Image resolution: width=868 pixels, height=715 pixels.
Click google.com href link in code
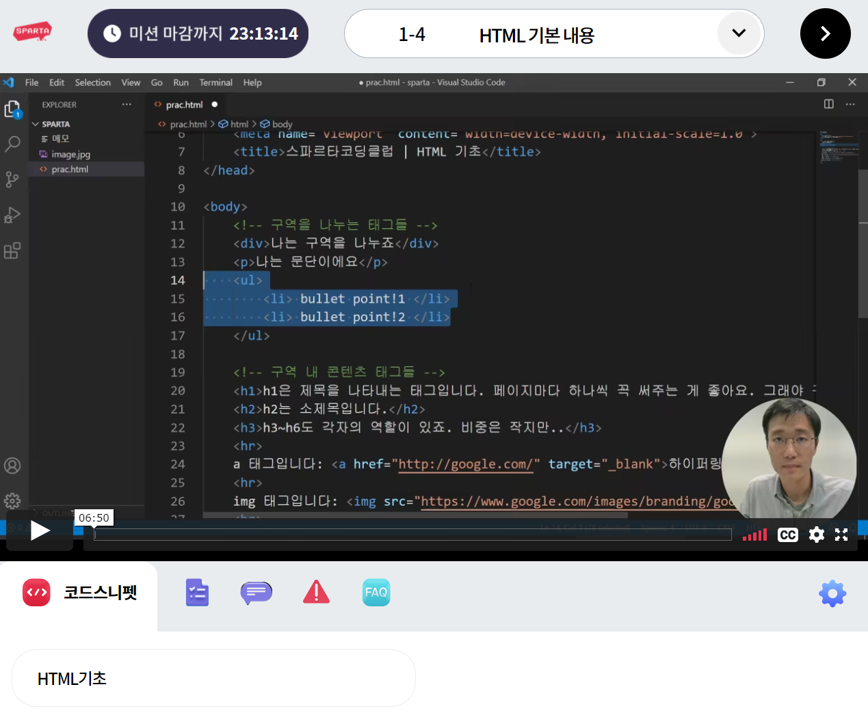click(x=465, y=464)
